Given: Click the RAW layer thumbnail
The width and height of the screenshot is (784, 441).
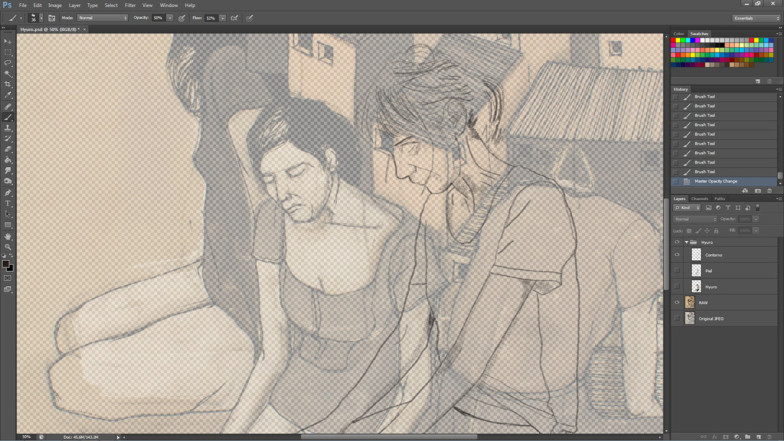Looking at the screenshot, I should (x=690, y=303).
